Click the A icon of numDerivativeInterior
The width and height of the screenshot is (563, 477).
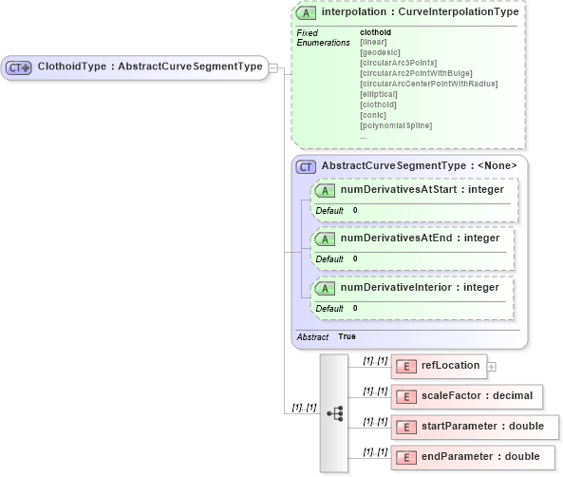click(325, 289)
